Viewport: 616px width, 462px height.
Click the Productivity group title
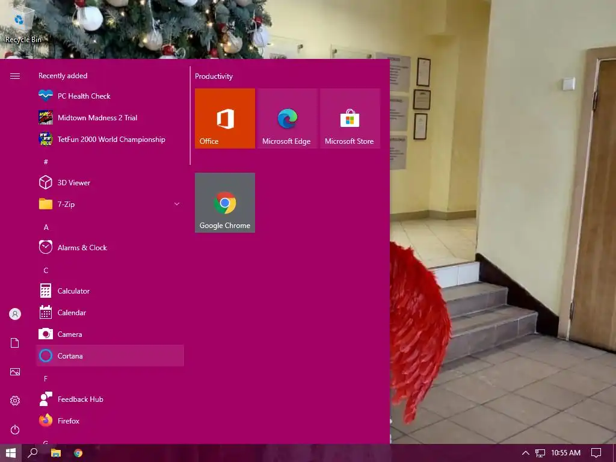tap(214, 76)
